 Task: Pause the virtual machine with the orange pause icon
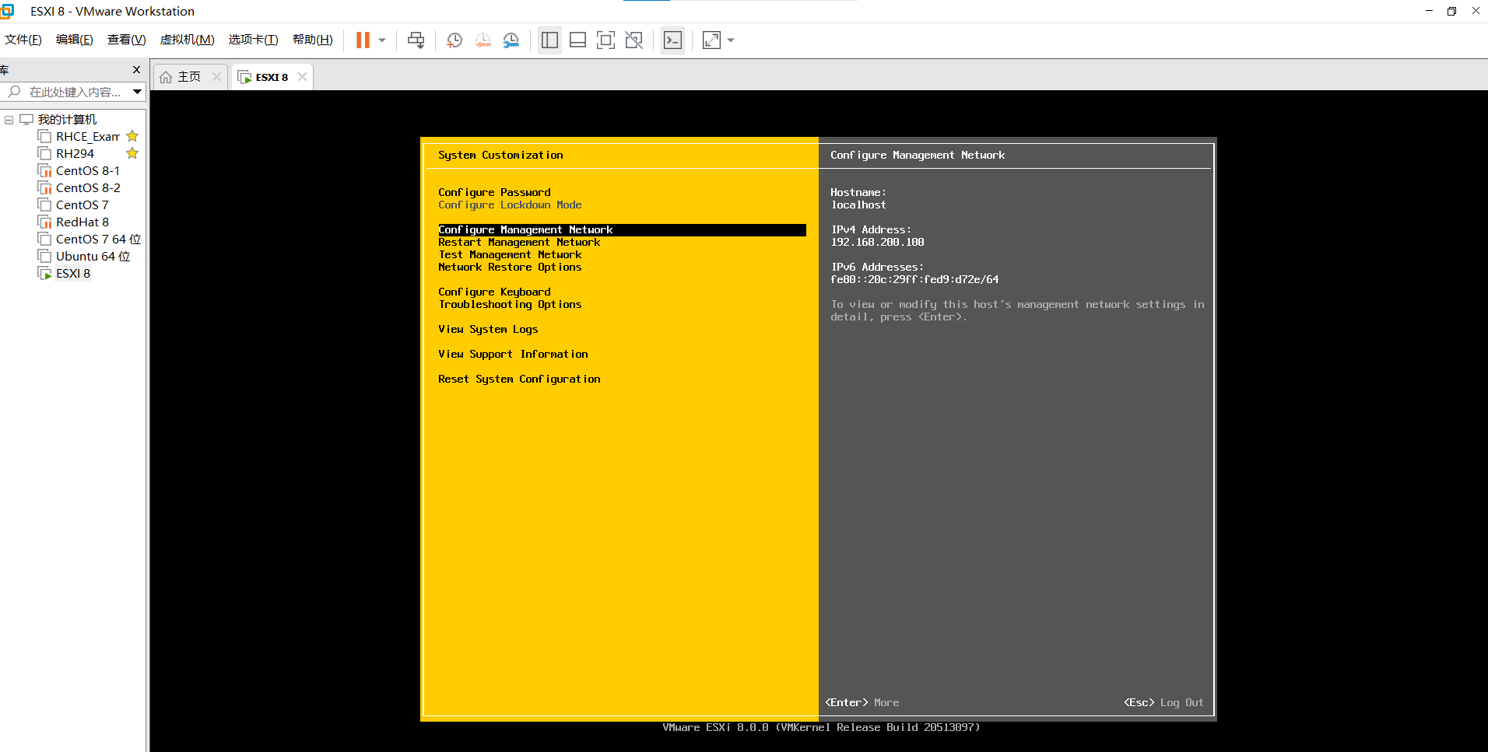click(x=363, y=40)
